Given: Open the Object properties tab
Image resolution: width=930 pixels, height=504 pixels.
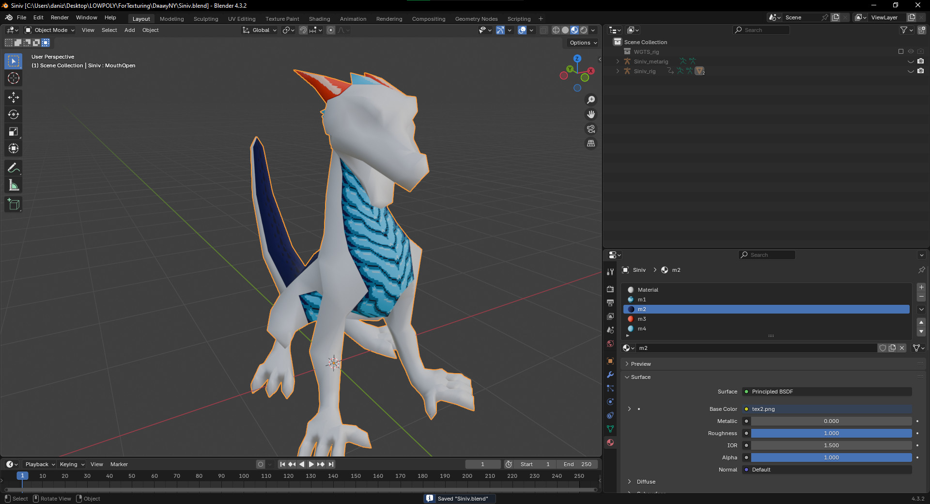Looking at the screenshot, I should click(x=610, y=361).
